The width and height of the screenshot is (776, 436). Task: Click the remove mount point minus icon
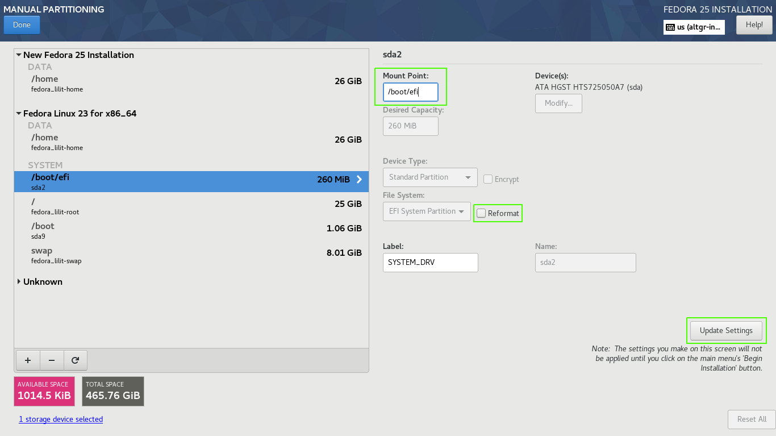tap(52, 360)
